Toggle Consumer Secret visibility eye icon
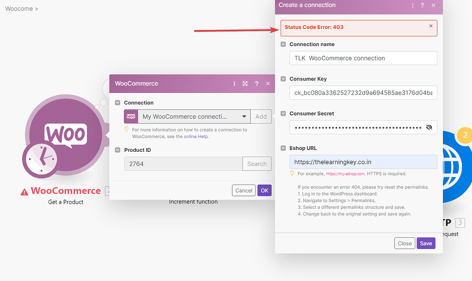 pos(429,127)
